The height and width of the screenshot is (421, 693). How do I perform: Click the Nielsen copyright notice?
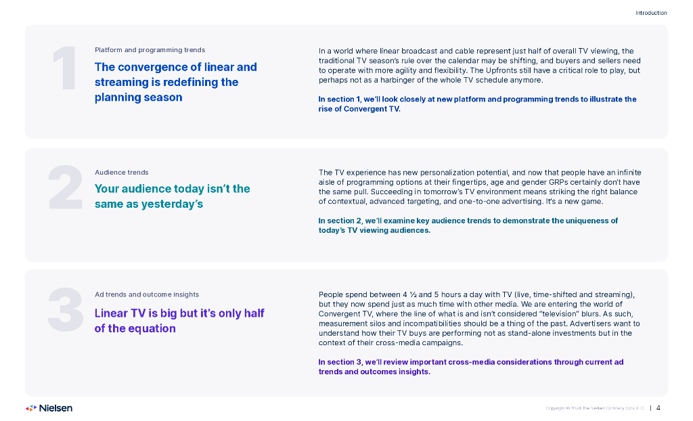coord(595,408)
